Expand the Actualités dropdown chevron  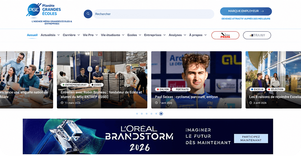click(59, 35)
